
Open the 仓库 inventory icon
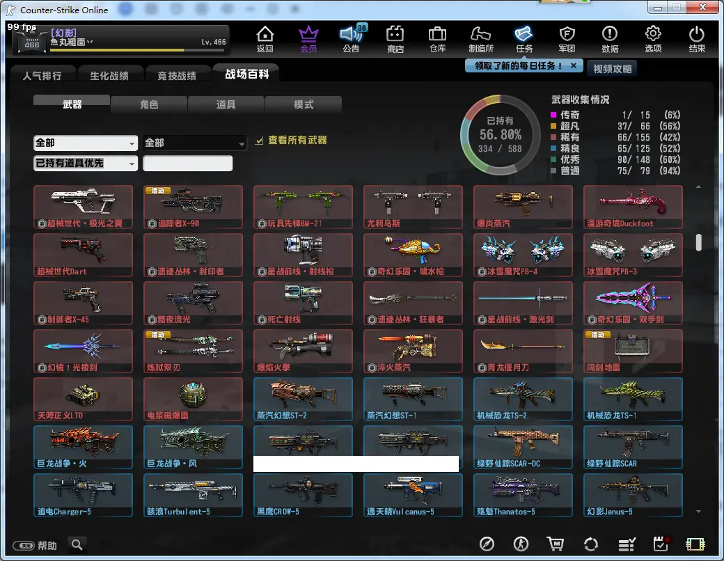(437, 39)
